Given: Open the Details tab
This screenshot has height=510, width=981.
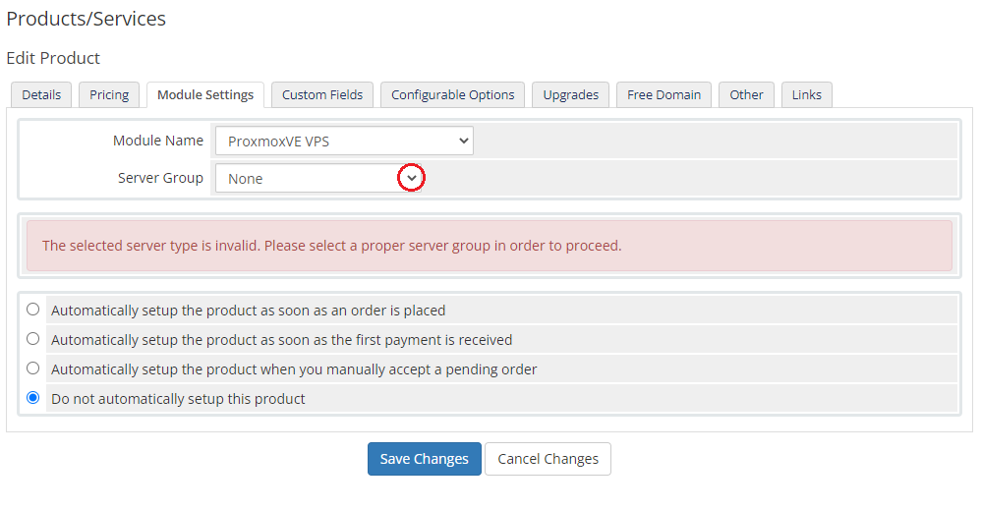Looking at the screenshot, I should tap(41, 95).
